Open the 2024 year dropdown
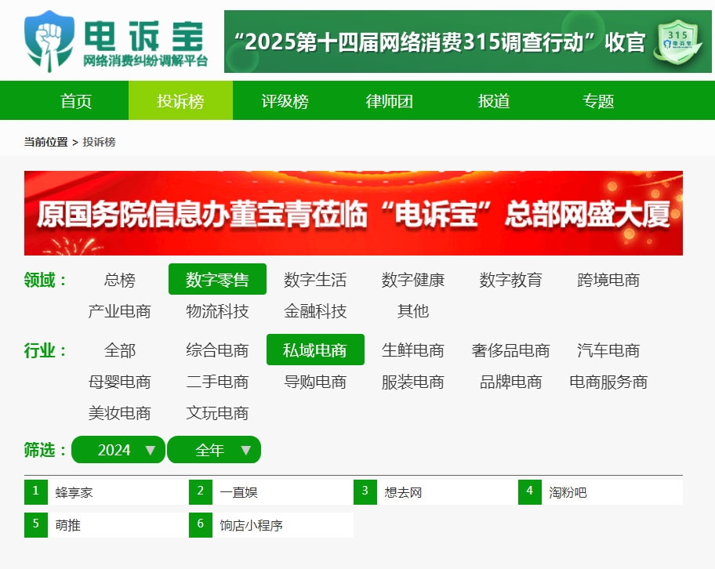 118,450
